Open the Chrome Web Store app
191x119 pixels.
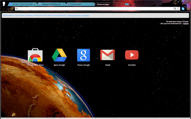click(35, 55)
